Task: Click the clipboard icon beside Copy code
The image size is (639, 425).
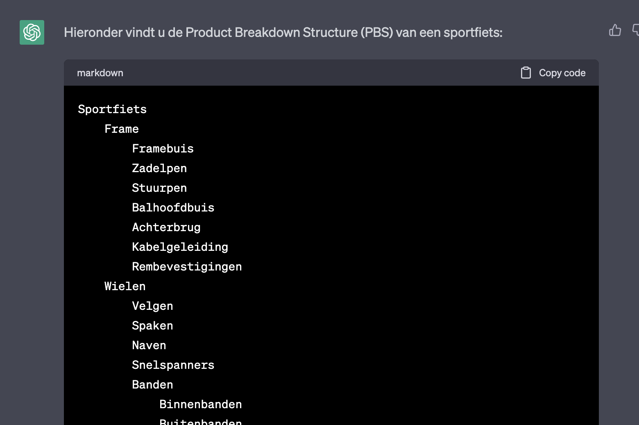Action: pyautogui.click(x=526, y=72)
